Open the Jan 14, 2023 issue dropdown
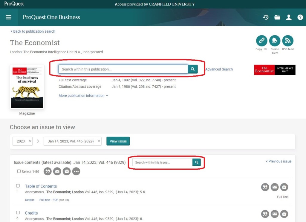Screen dimensions: 306x222 click(73, 141)
